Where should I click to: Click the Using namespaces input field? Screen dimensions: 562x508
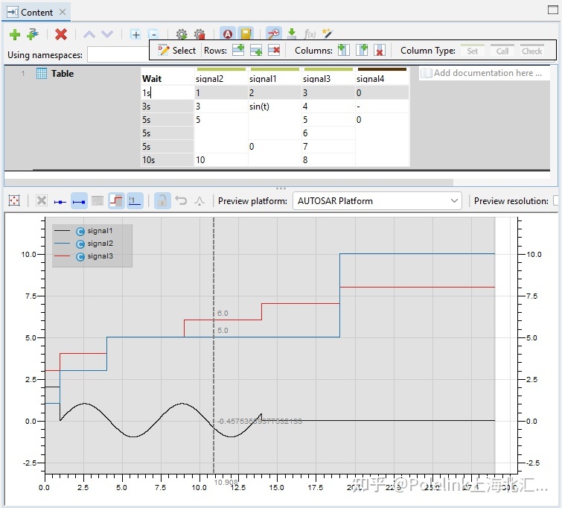coord(117,54)
